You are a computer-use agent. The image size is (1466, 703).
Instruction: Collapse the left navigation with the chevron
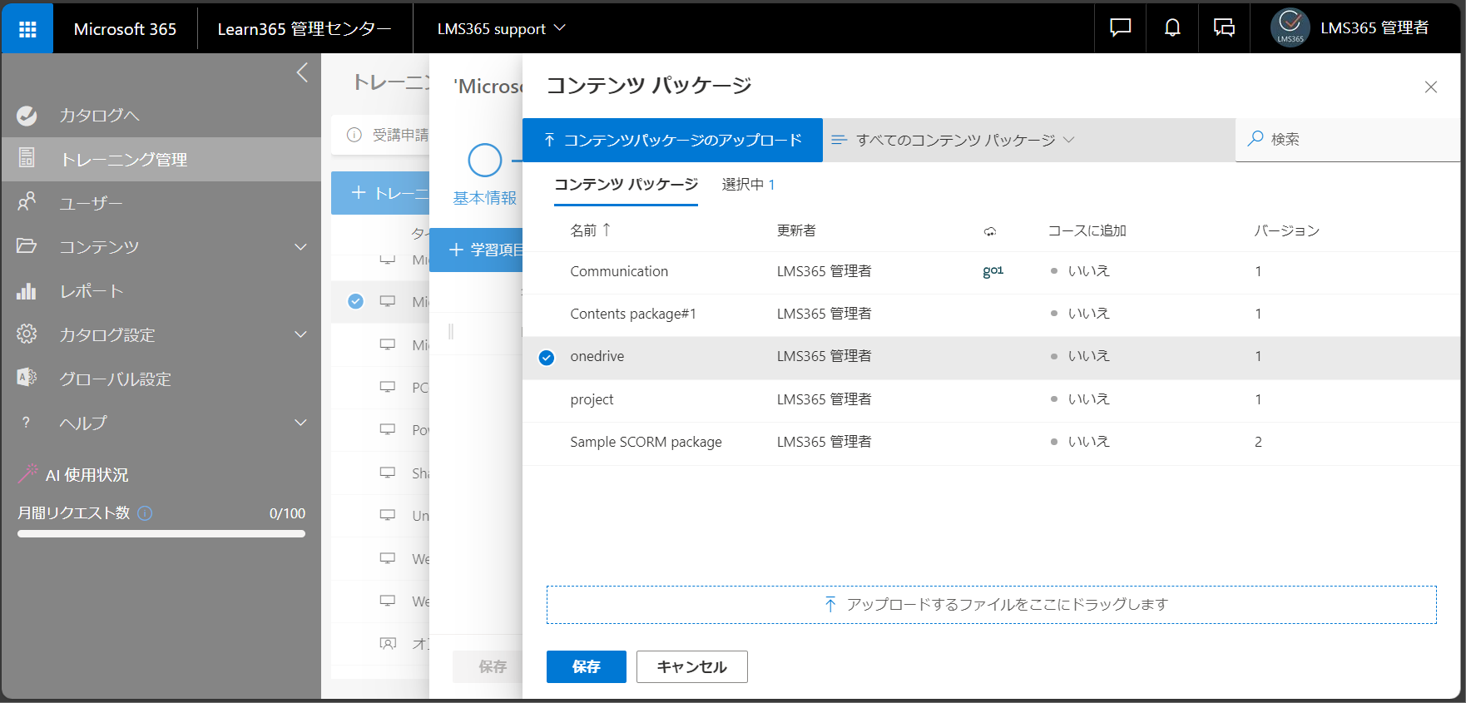pos(302,72)
